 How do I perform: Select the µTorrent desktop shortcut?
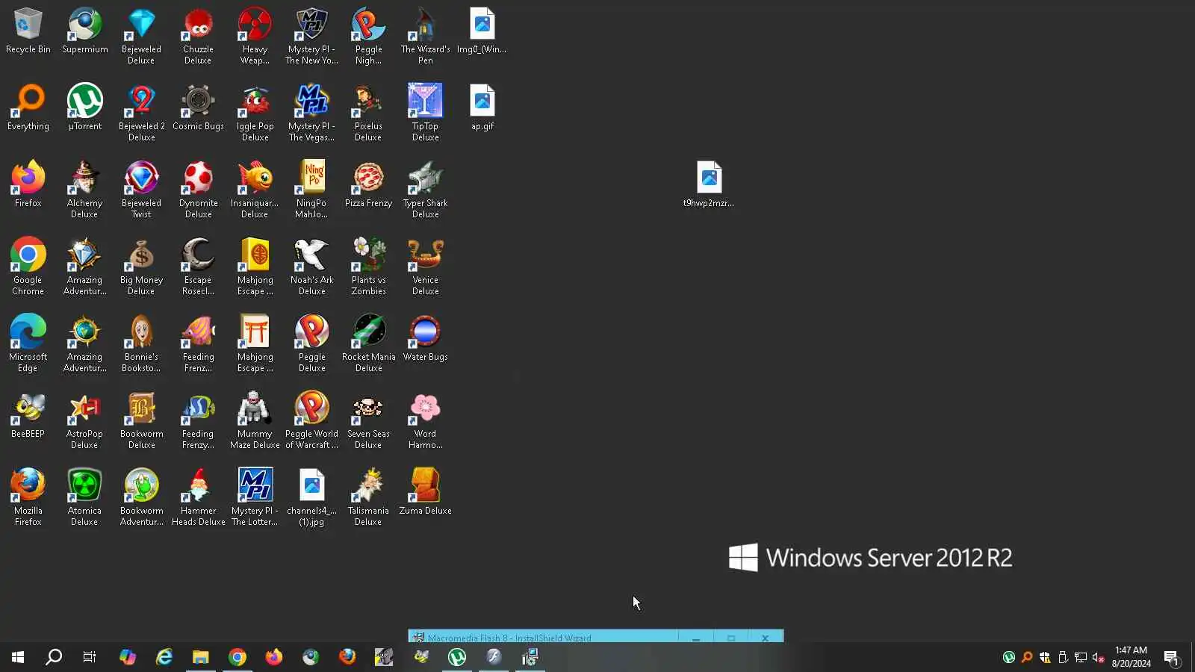(85, 108)
